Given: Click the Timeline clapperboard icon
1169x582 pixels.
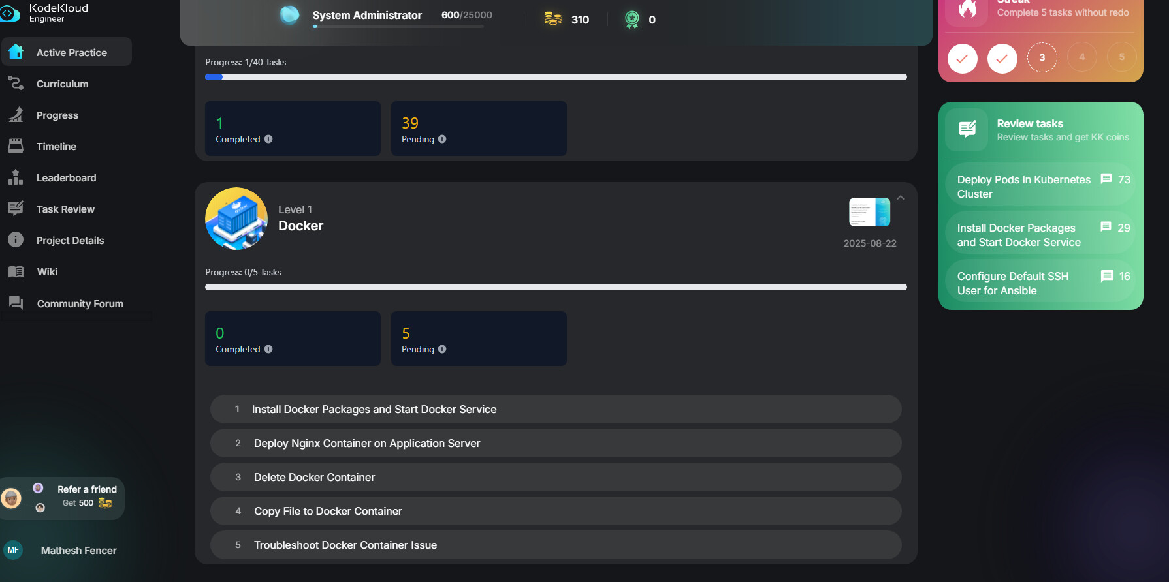Looking at the screenshot, I should (x=16, y=146).
